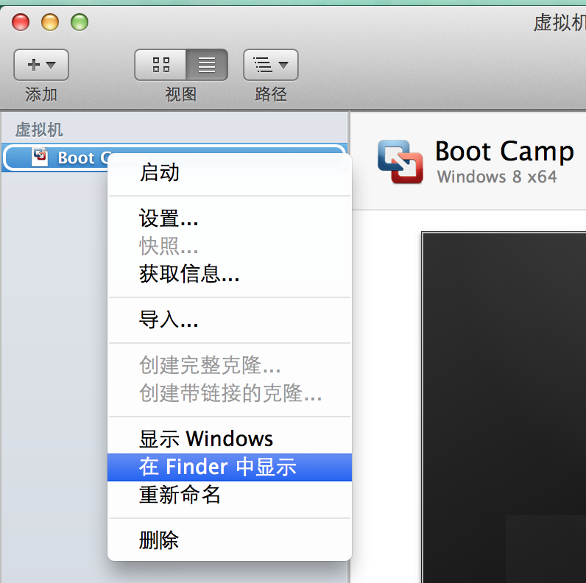Open 设置... from the context menu
586x583 pixels.
230,218
